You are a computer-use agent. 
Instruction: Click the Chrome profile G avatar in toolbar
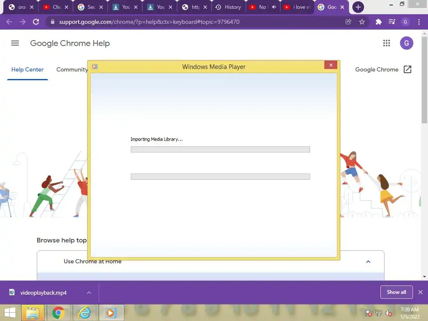pyautogui.click(x=405, y=22)
